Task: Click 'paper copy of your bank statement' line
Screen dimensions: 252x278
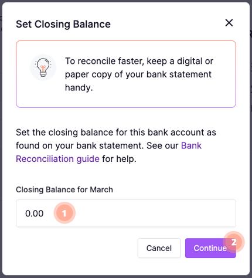Action: pos(138,74)
